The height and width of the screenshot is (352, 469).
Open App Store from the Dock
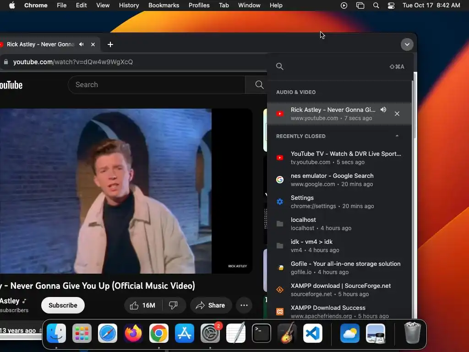tap(185, 333)
